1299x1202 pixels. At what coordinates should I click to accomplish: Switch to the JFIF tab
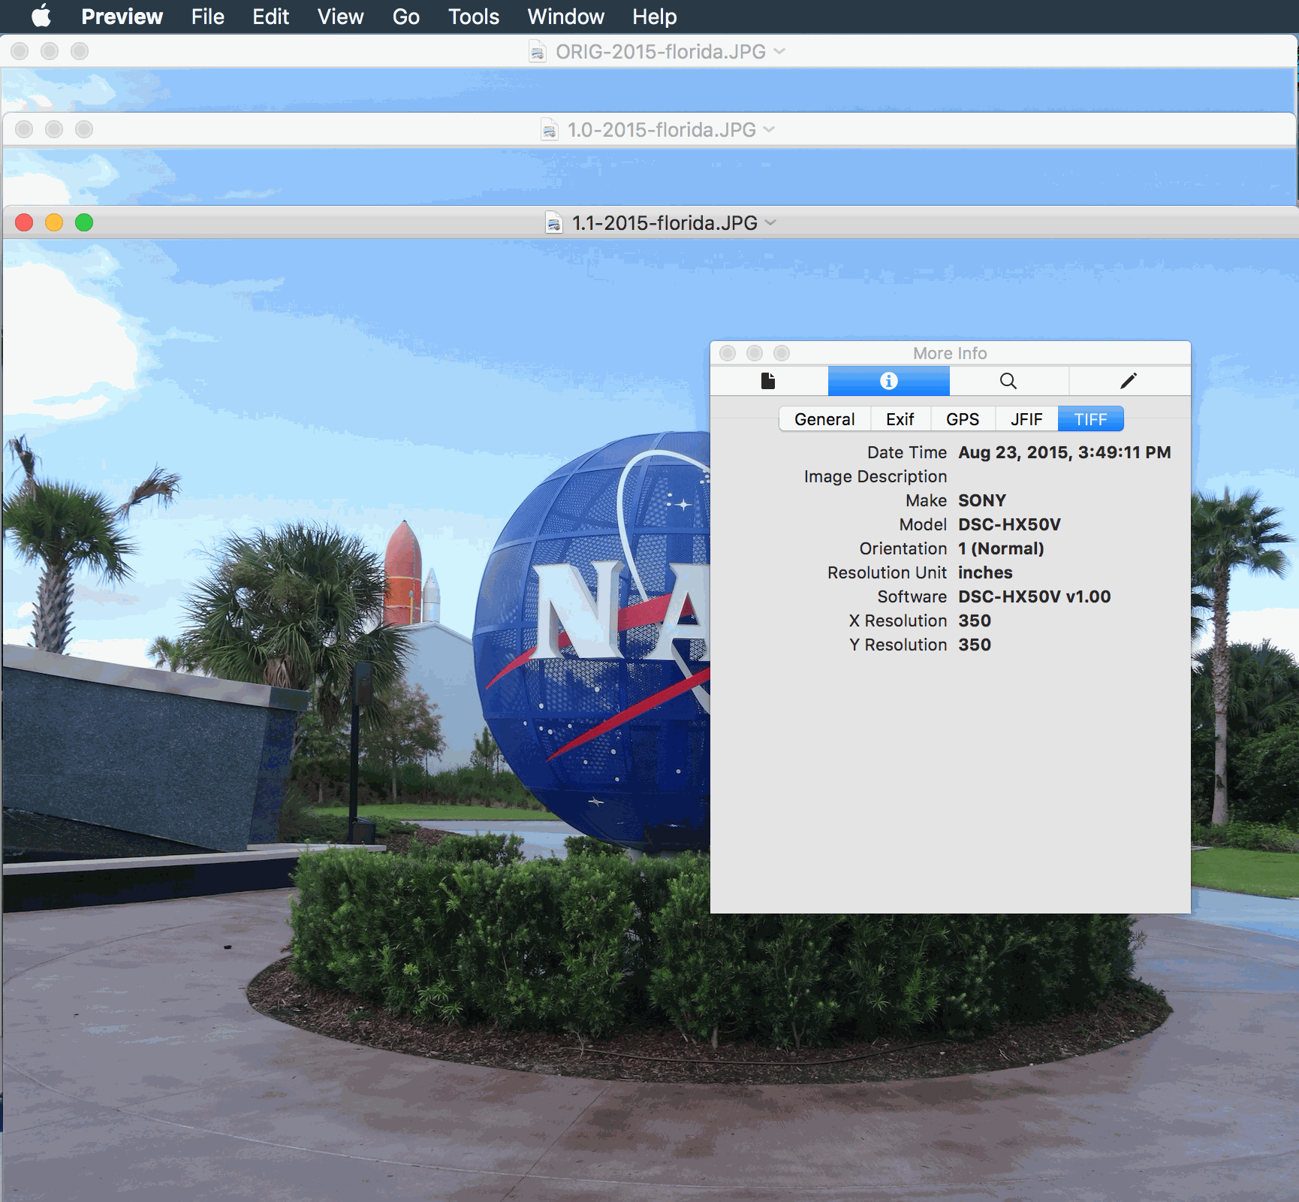[1026, 419]
